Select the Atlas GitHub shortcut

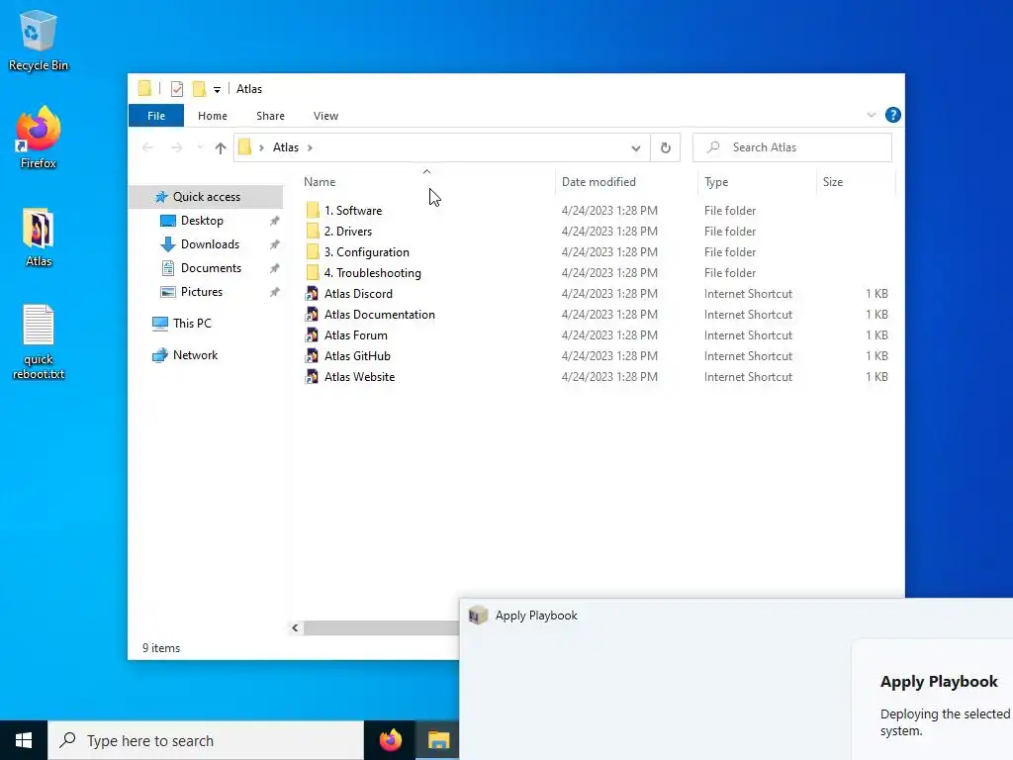coord(357,356)
